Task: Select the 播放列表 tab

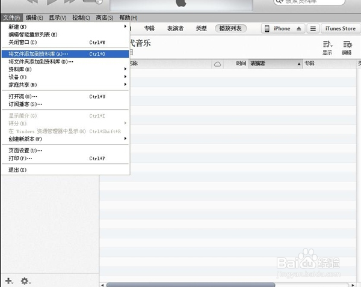Action: (230, 28)
